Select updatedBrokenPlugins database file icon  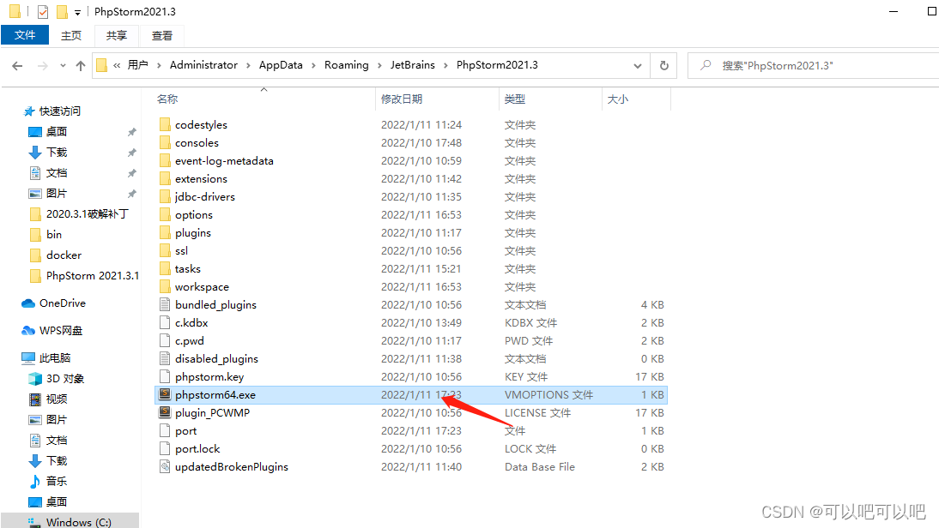pyautogui.click(x=166, y=466)
